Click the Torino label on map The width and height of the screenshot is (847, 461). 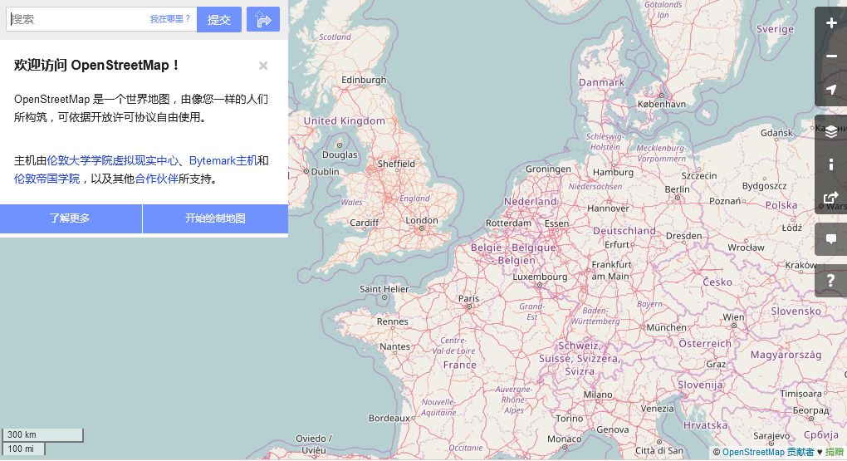[x=570, y=419]
